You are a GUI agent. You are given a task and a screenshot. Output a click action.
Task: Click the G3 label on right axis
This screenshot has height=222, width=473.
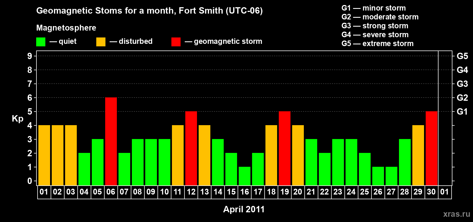point(462,84)
